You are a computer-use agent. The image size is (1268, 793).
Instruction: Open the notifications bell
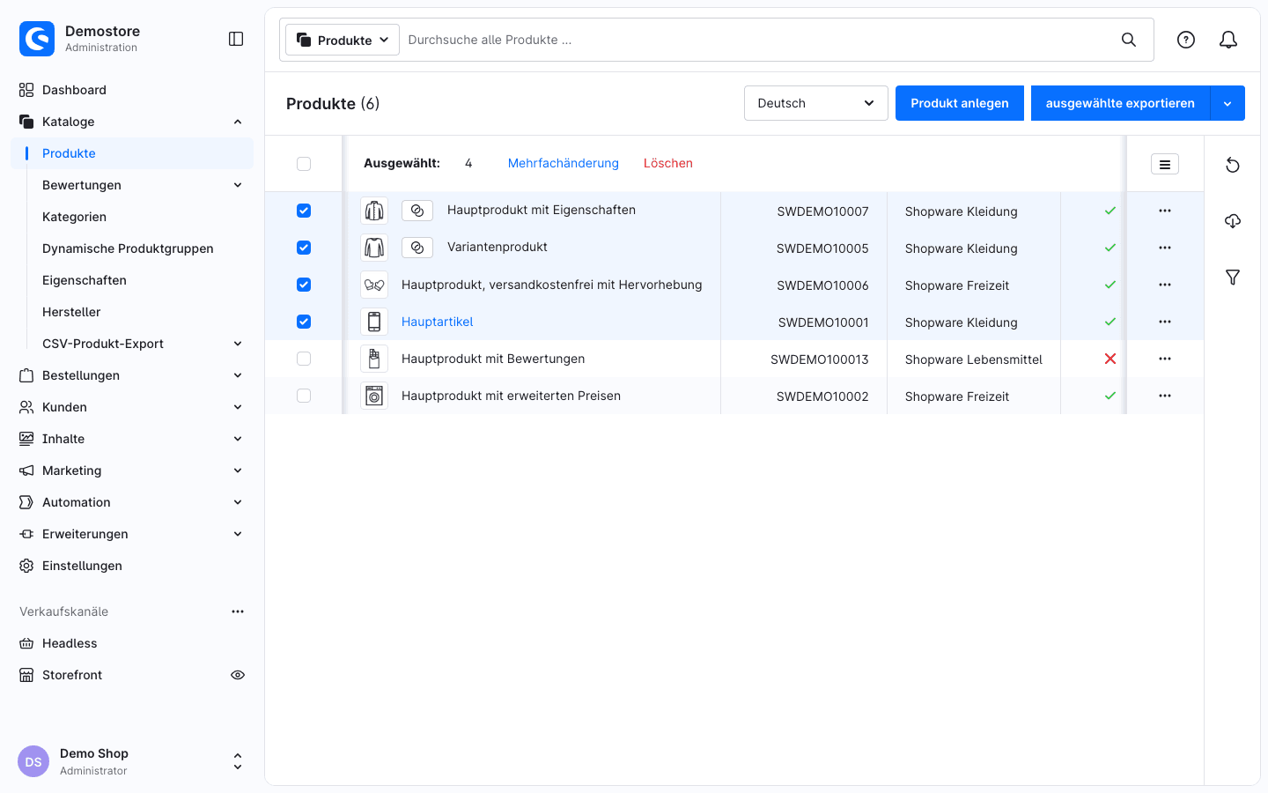pyautogui.click(x=1228, y=40)
